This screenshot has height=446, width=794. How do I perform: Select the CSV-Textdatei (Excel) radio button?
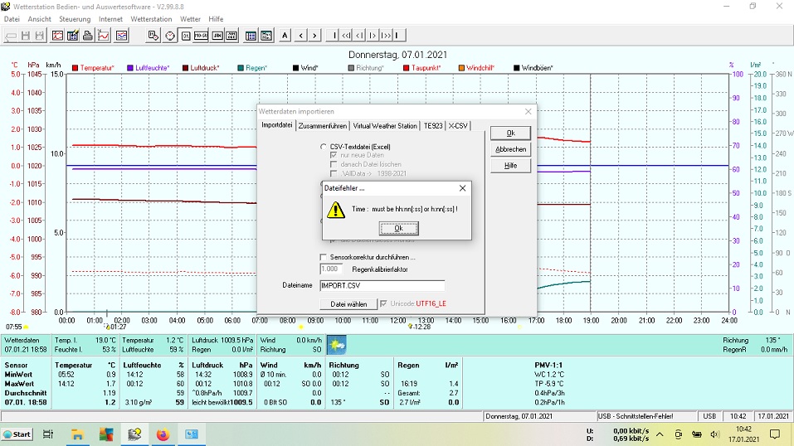pyautogui.click(x=324, y=147)
